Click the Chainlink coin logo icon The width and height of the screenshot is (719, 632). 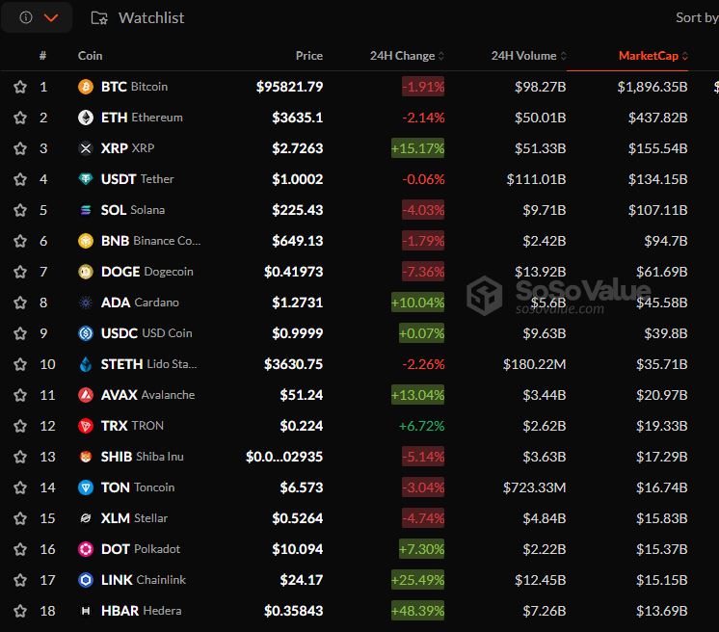pos(86,580)
